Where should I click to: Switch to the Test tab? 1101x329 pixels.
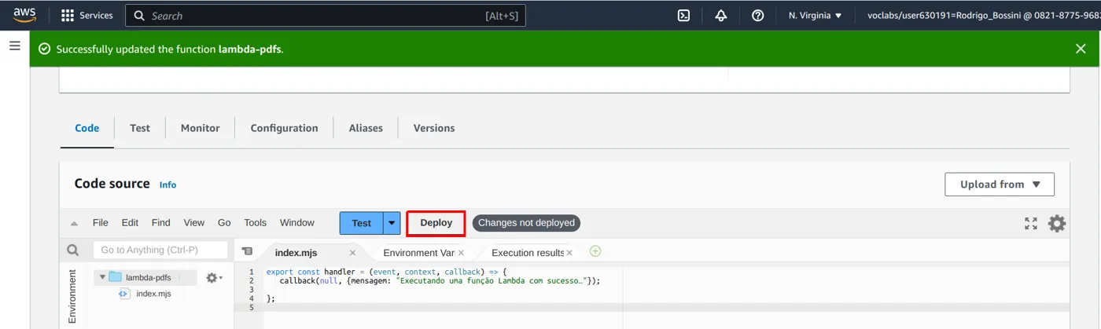[x=140, y=128]
